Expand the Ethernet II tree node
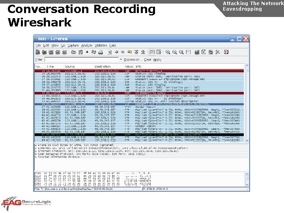This screenshot has height=213, width=284. (36, 148)
